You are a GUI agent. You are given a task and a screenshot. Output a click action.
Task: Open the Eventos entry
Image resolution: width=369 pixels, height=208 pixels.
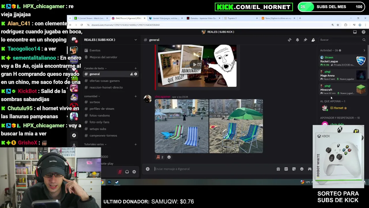pyautogui.click(x=110, y=50)
